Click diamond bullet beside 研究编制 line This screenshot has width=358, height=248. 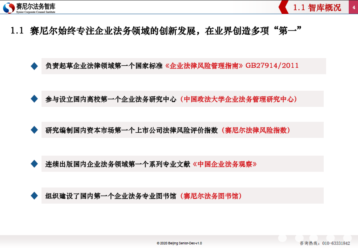point(34,130)
